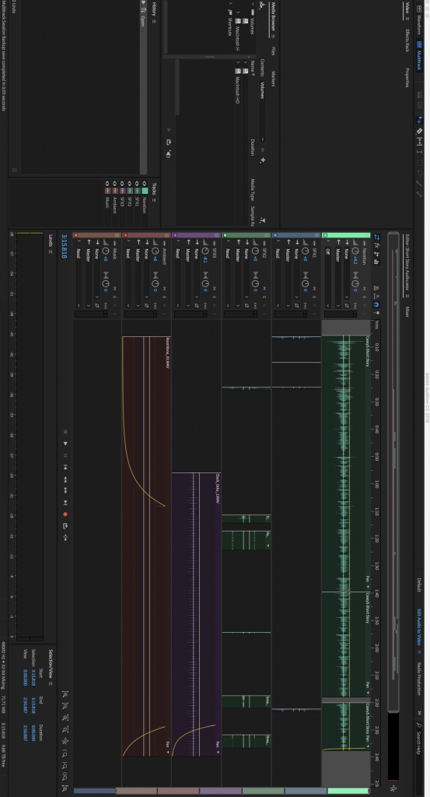Open SFX1 track Master output dropdown
This screenshot has height=797, width=430.
(288, 278)
